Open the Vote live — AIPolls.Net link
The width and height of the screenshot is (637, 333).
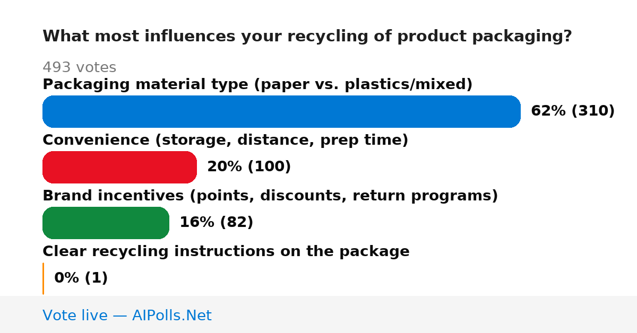point(127,316)
